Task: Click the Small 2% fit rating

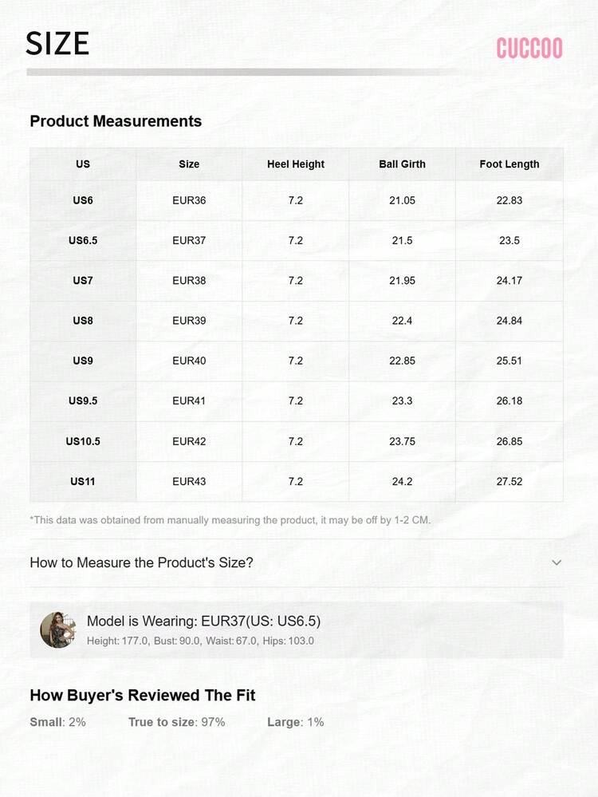Action: coord(57,722)
